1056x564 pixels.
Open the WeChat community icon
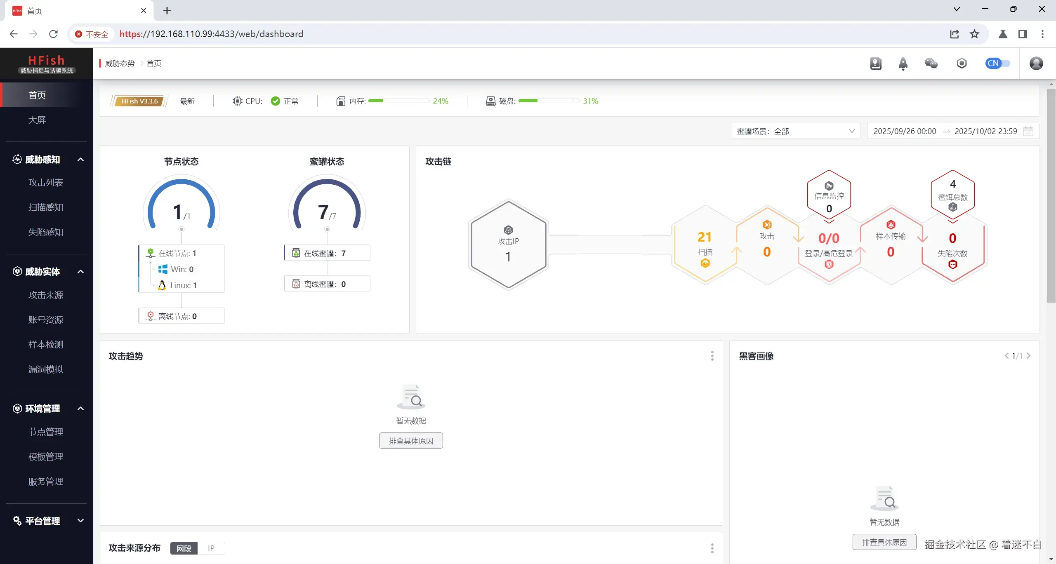(931, 63)
